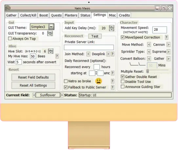This screenshot has height=150, width=178.
Task: Open the Gather tab
Action: (x=11, y=15)
